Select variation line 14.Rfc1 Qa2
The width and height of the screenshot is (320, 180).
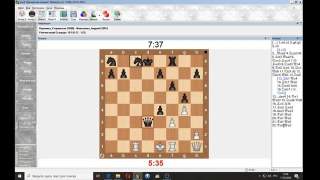click(x=287, y=82)
